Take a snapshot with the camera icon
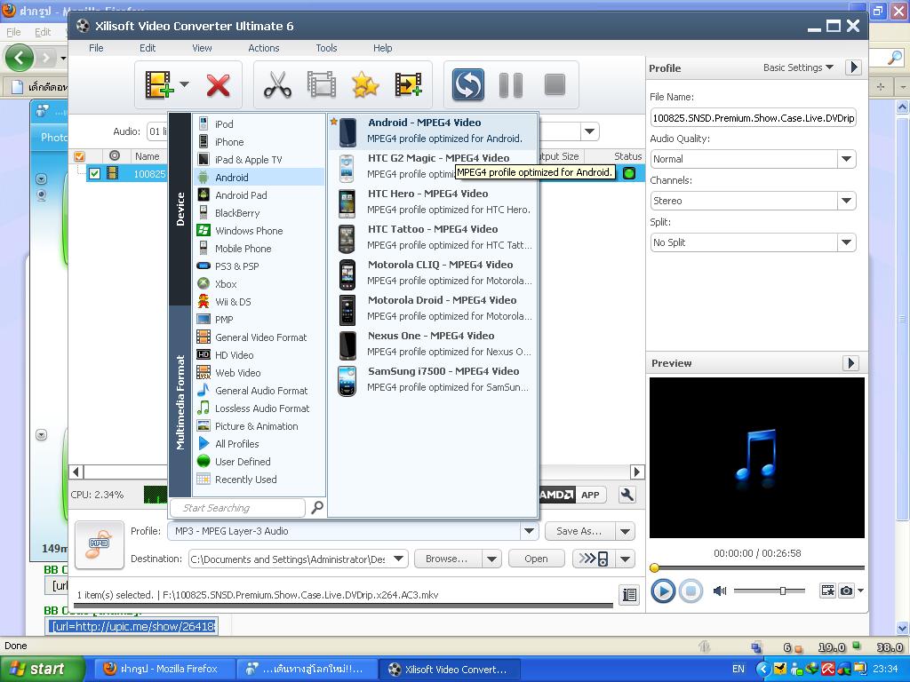This screenshot has height=682, width=910. 847,591
